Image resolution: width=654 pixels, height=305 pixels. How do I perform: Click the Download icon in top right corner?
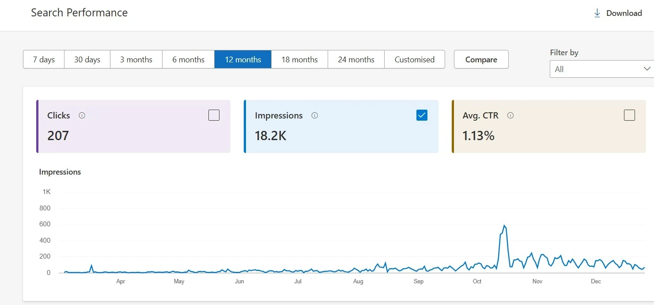(x=597, y=13)
